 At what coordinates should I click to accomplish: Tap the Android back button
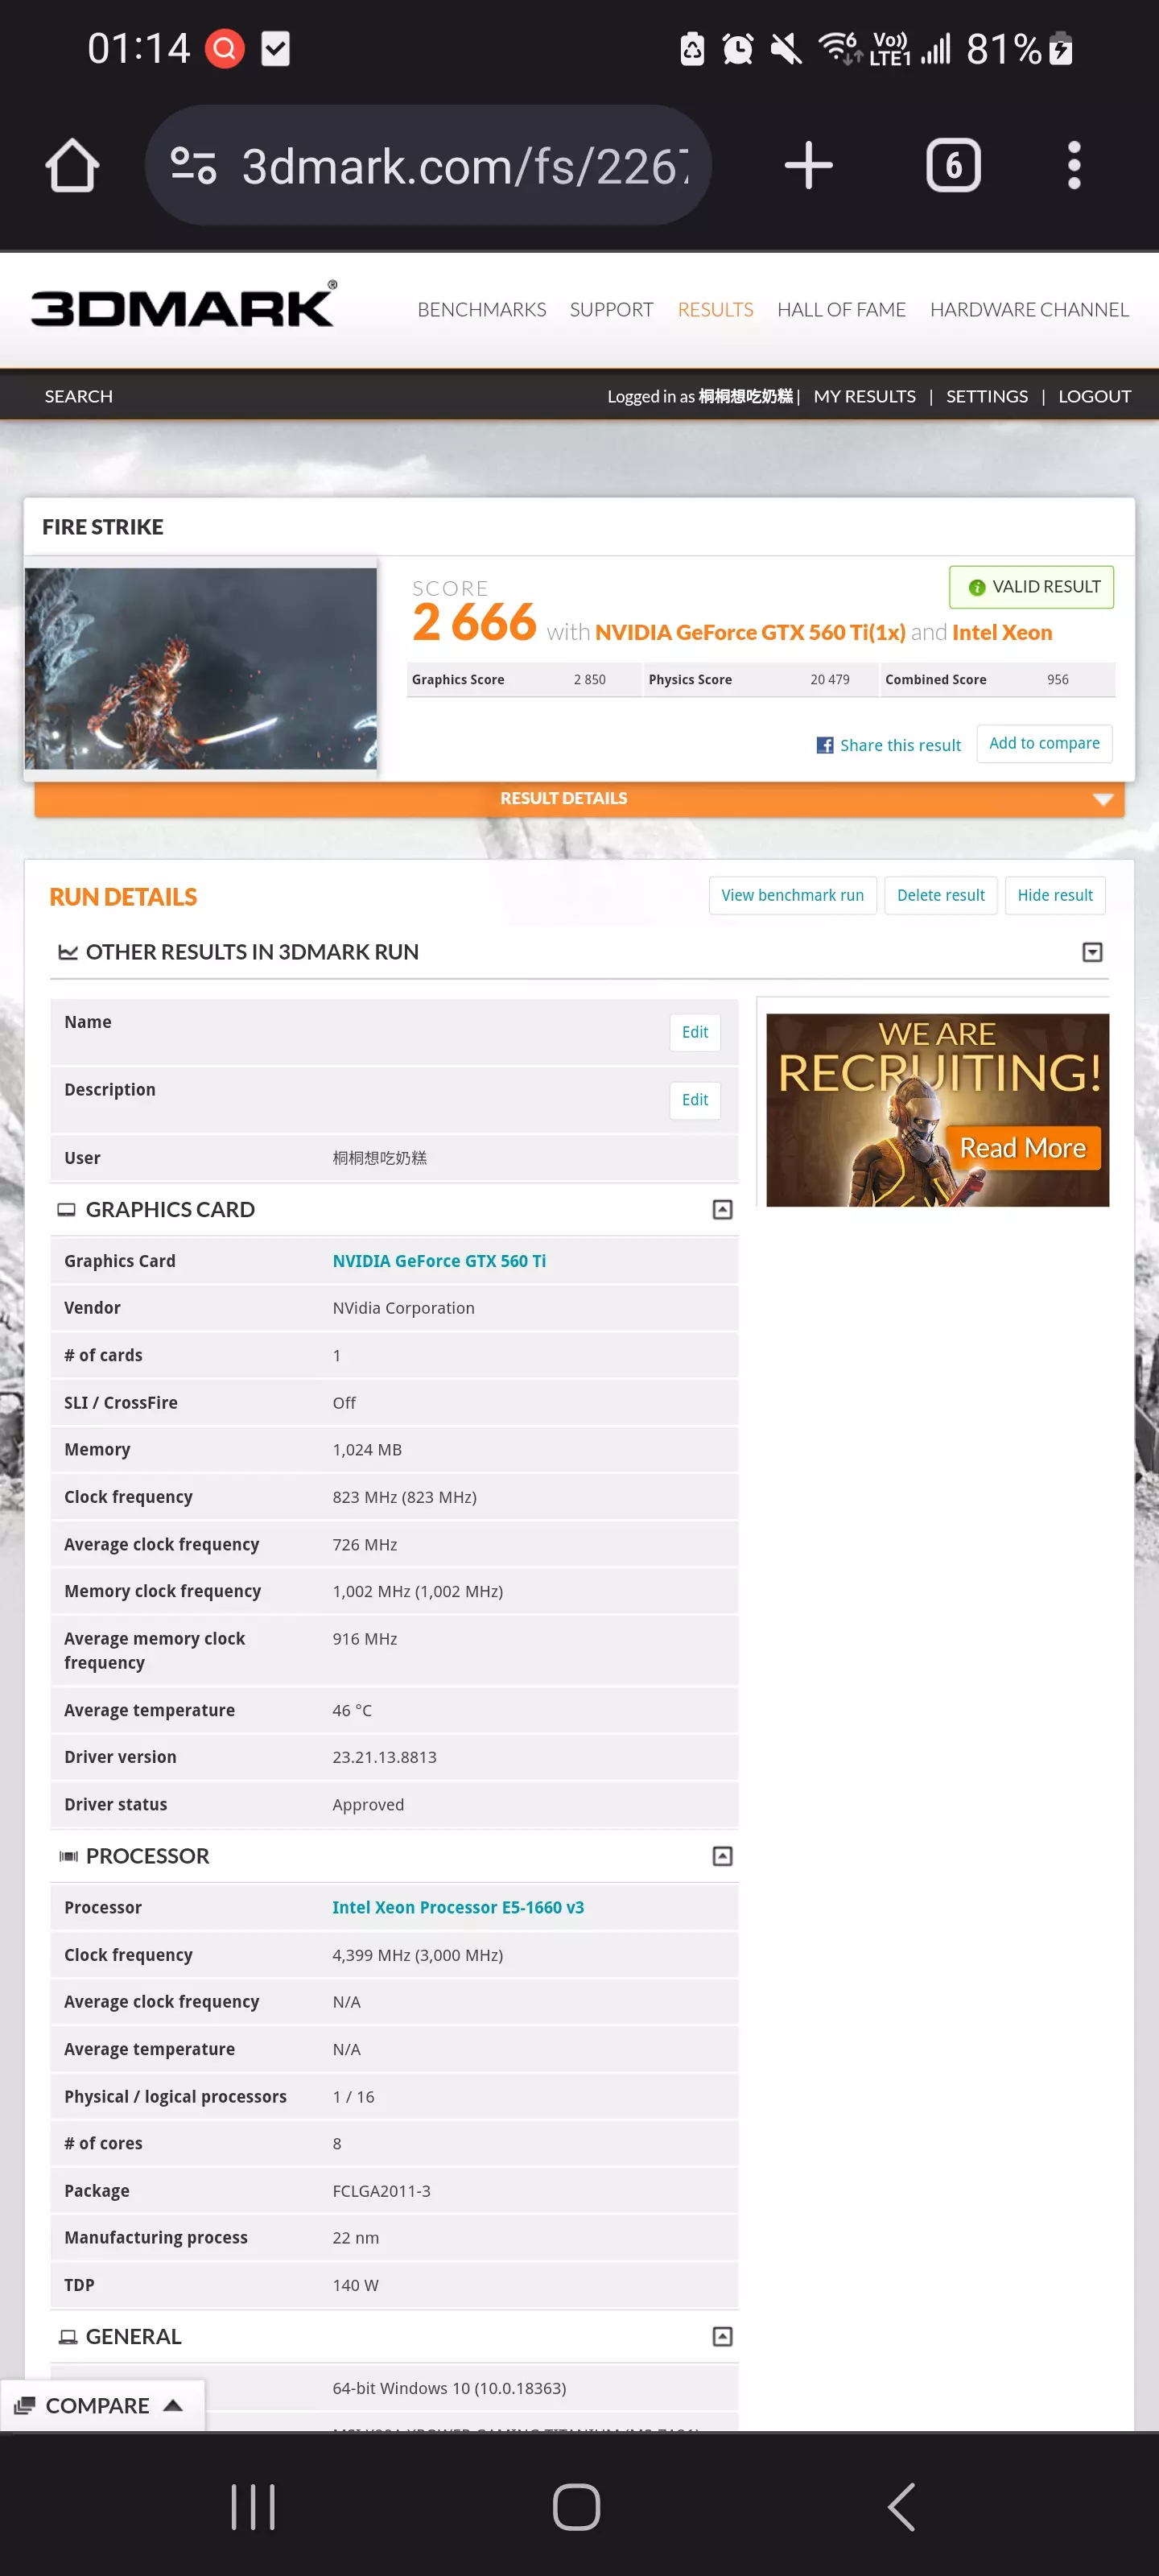pos(901,2506)
